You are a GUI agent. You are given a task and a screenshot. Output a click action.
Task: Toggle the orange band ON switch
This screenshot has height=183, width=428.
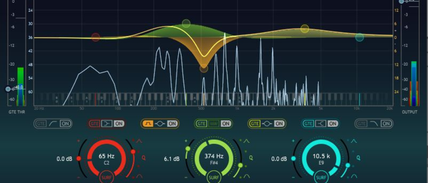click(x=172, y=124)
